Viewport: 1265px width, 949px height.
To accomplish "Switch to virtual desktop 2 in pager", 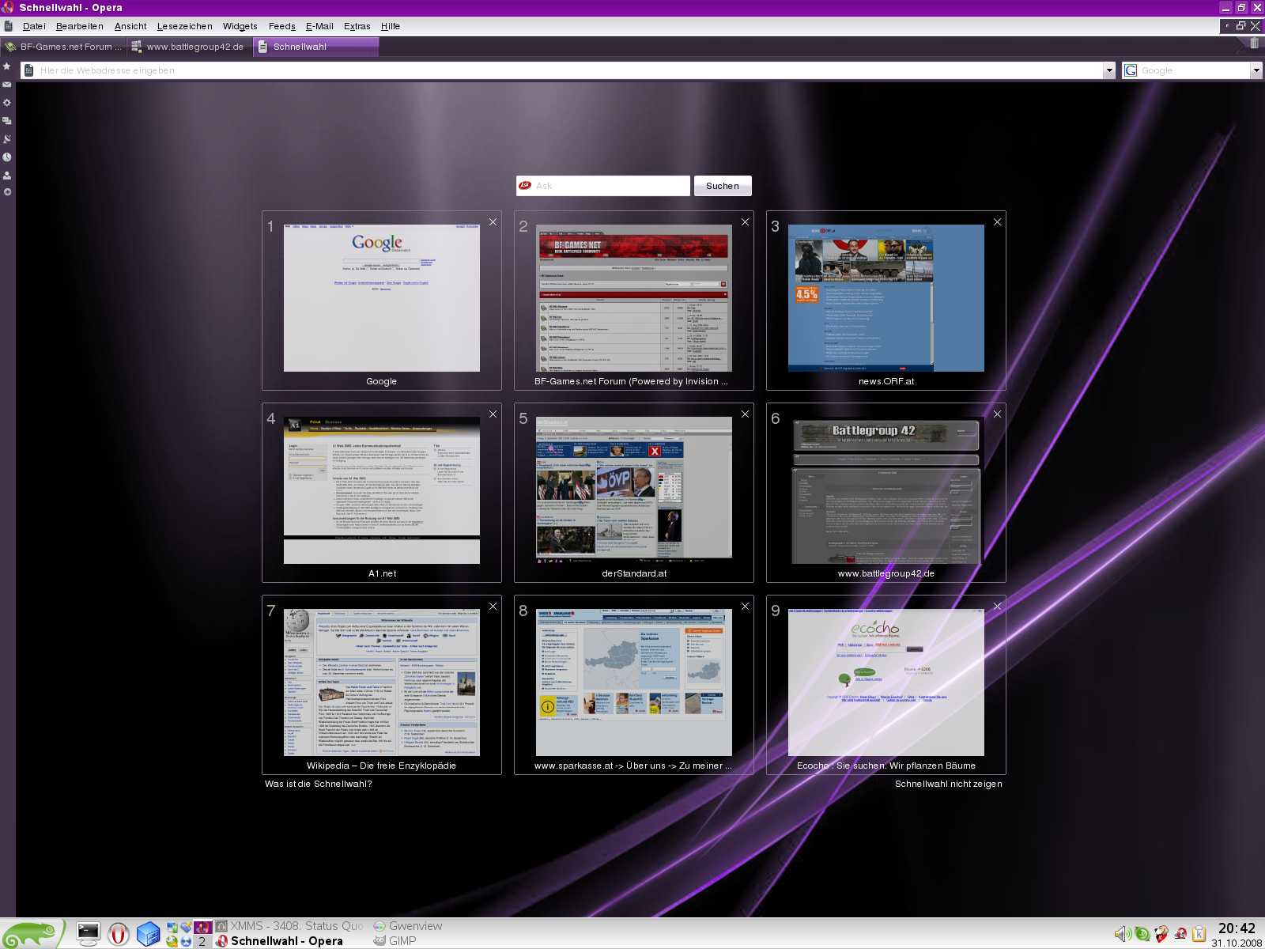I will point(202,941).
